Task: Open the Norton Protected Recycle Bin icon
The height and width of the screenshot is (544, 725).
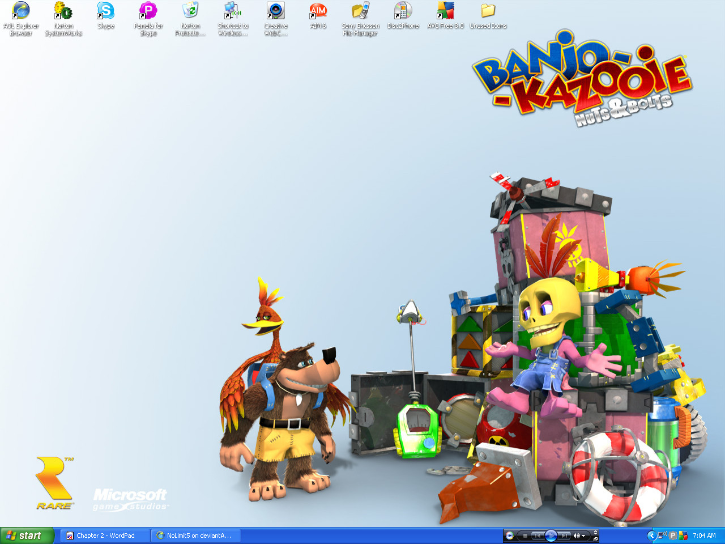Action: 191,19
